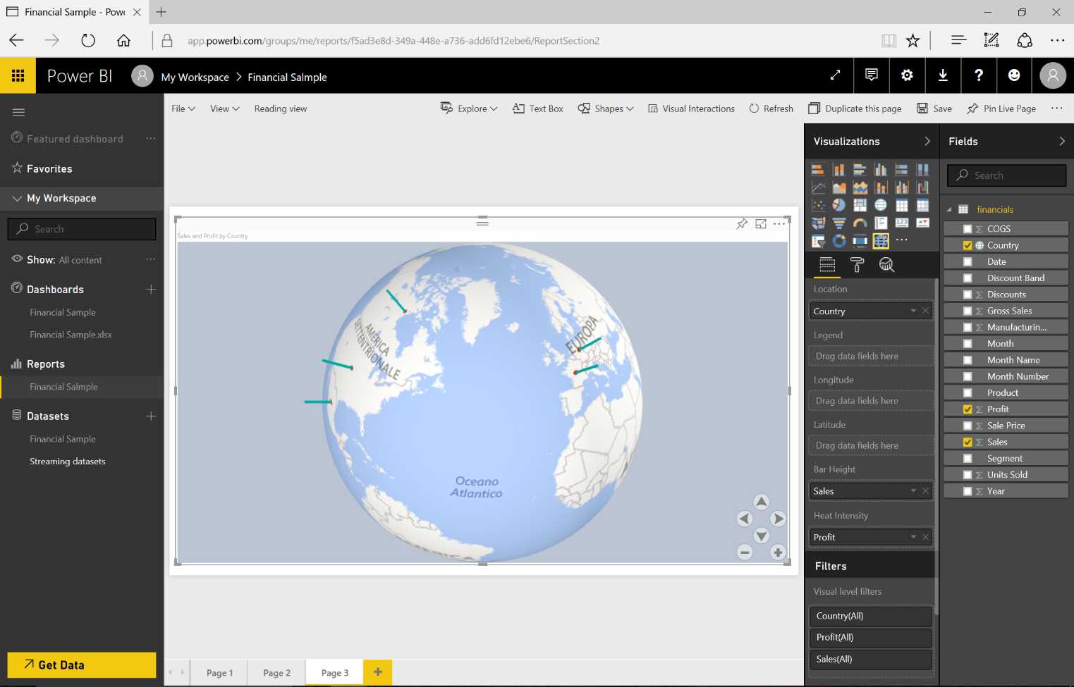Refresh the report data
Viewport: 1074px width, 687px height.
[x=771, y=109]
